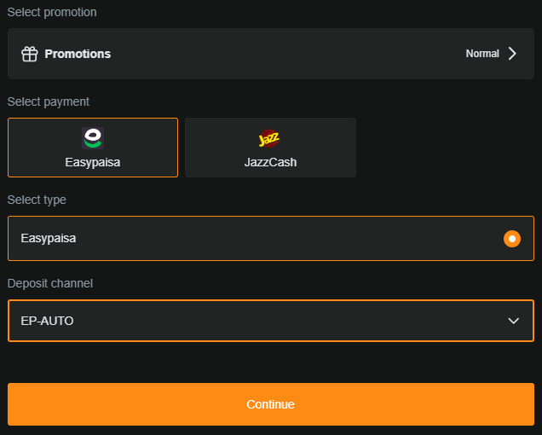Choose JazzCash payment method card
The width and height of the screenshot is (542, 435).
click(x=270, y=148)
